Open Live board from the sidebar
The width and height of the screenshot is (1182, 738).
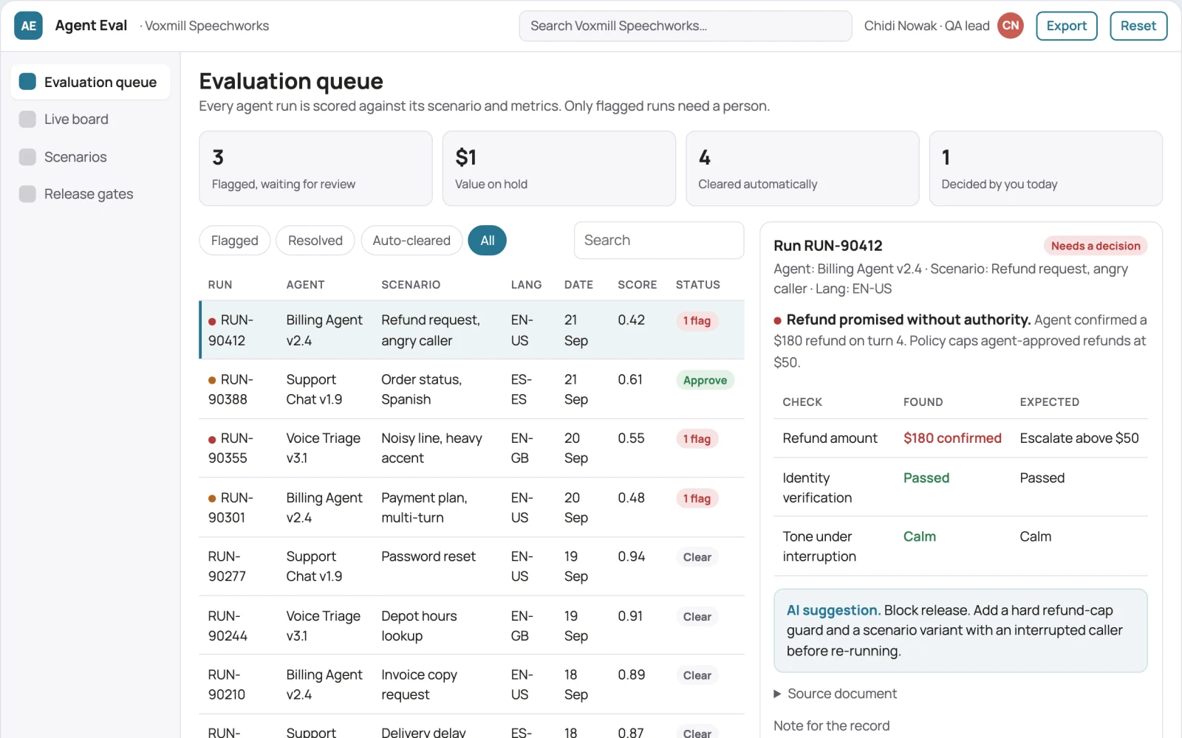(x=90, y=119)
